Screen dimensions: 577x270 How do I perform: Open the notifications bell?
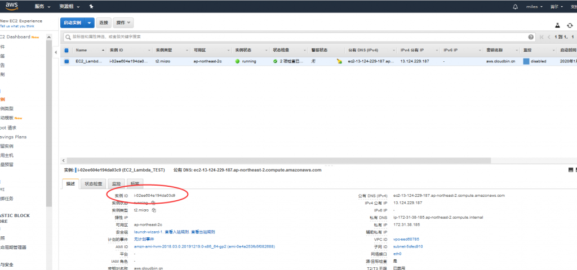(x=514, y=7)
